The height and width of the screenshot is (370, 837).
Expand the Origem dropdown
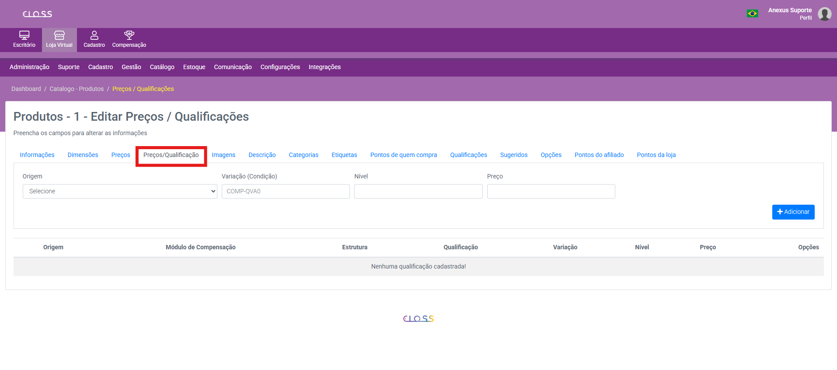(120, 191)
